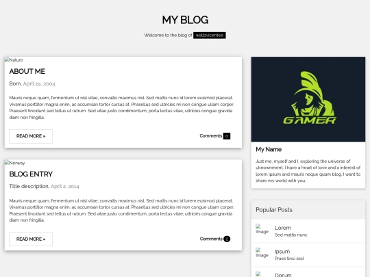This screenshot has height=277, width=370.
Task: Click the zero comments count badge
Action: tap(227, 136)
